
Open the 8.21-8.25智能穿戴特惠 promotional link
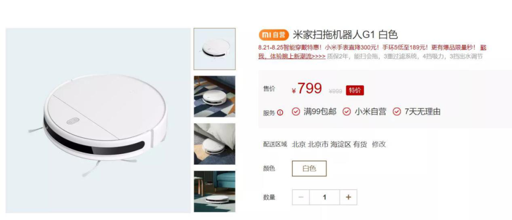point(372,52)
